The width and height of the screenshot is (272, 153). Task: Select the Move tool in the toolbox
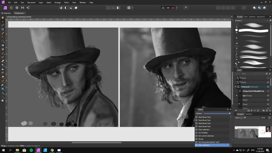[x=3, y=21]
